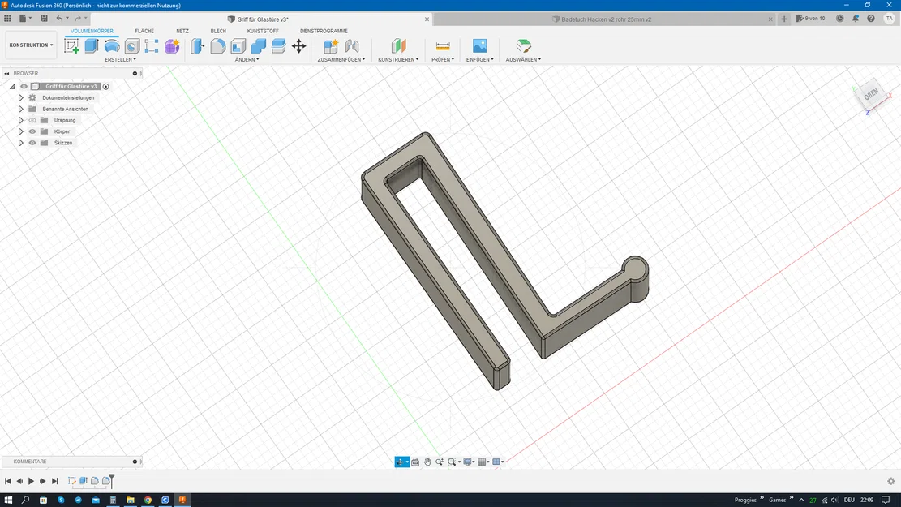Open the job status clock icon

pos(839,19)
